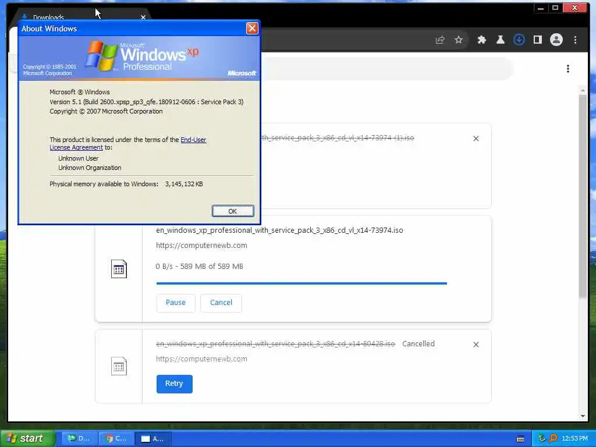Open the Chrome extensions puzzle icon
The width and height of the screenshot is (596, 447).
pos(481,40)
